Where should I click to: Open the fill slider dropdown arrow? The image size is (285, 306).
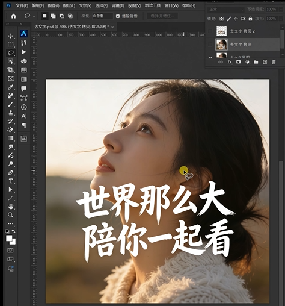coord(281,19)
